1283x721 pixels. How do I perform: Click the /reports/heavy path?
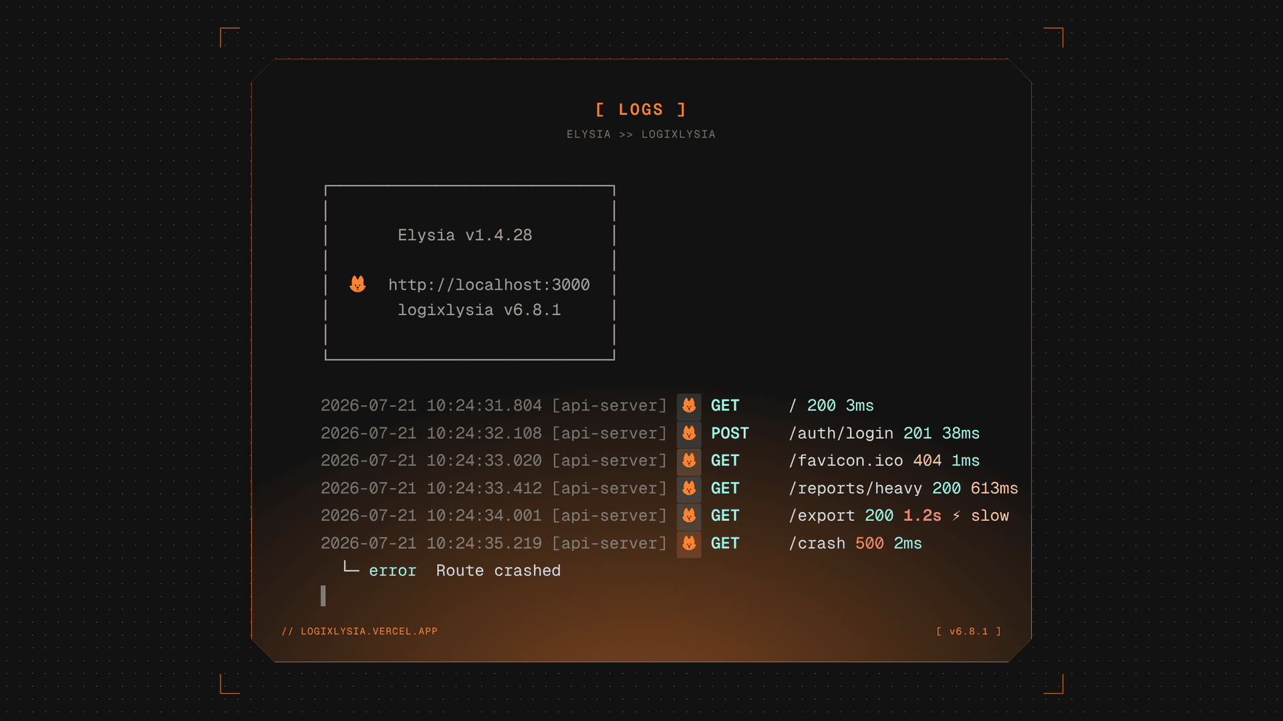point(855,489)
